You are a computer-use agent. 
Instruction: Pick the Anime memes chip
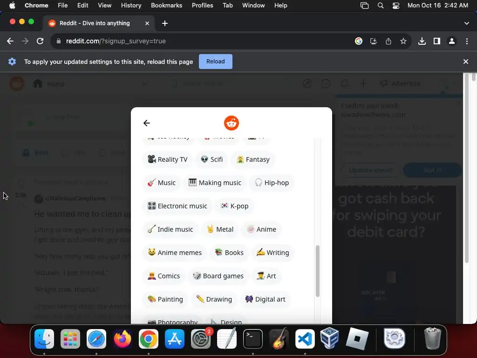(x=174, y=253)
